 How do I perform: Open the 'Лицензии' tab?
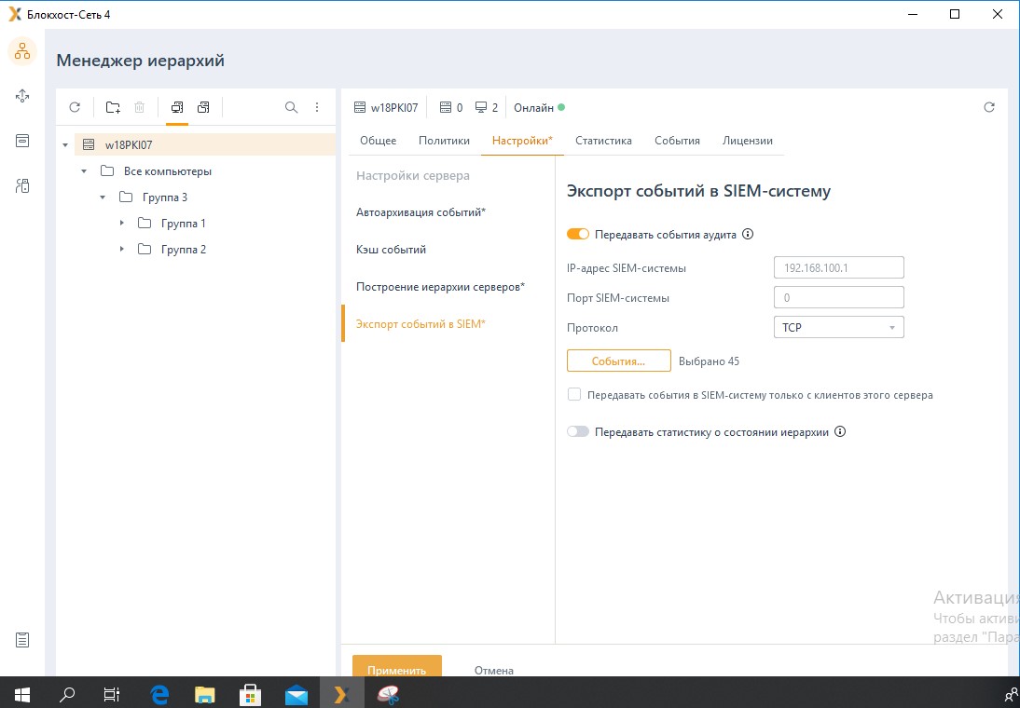click(x=748, y=141)
